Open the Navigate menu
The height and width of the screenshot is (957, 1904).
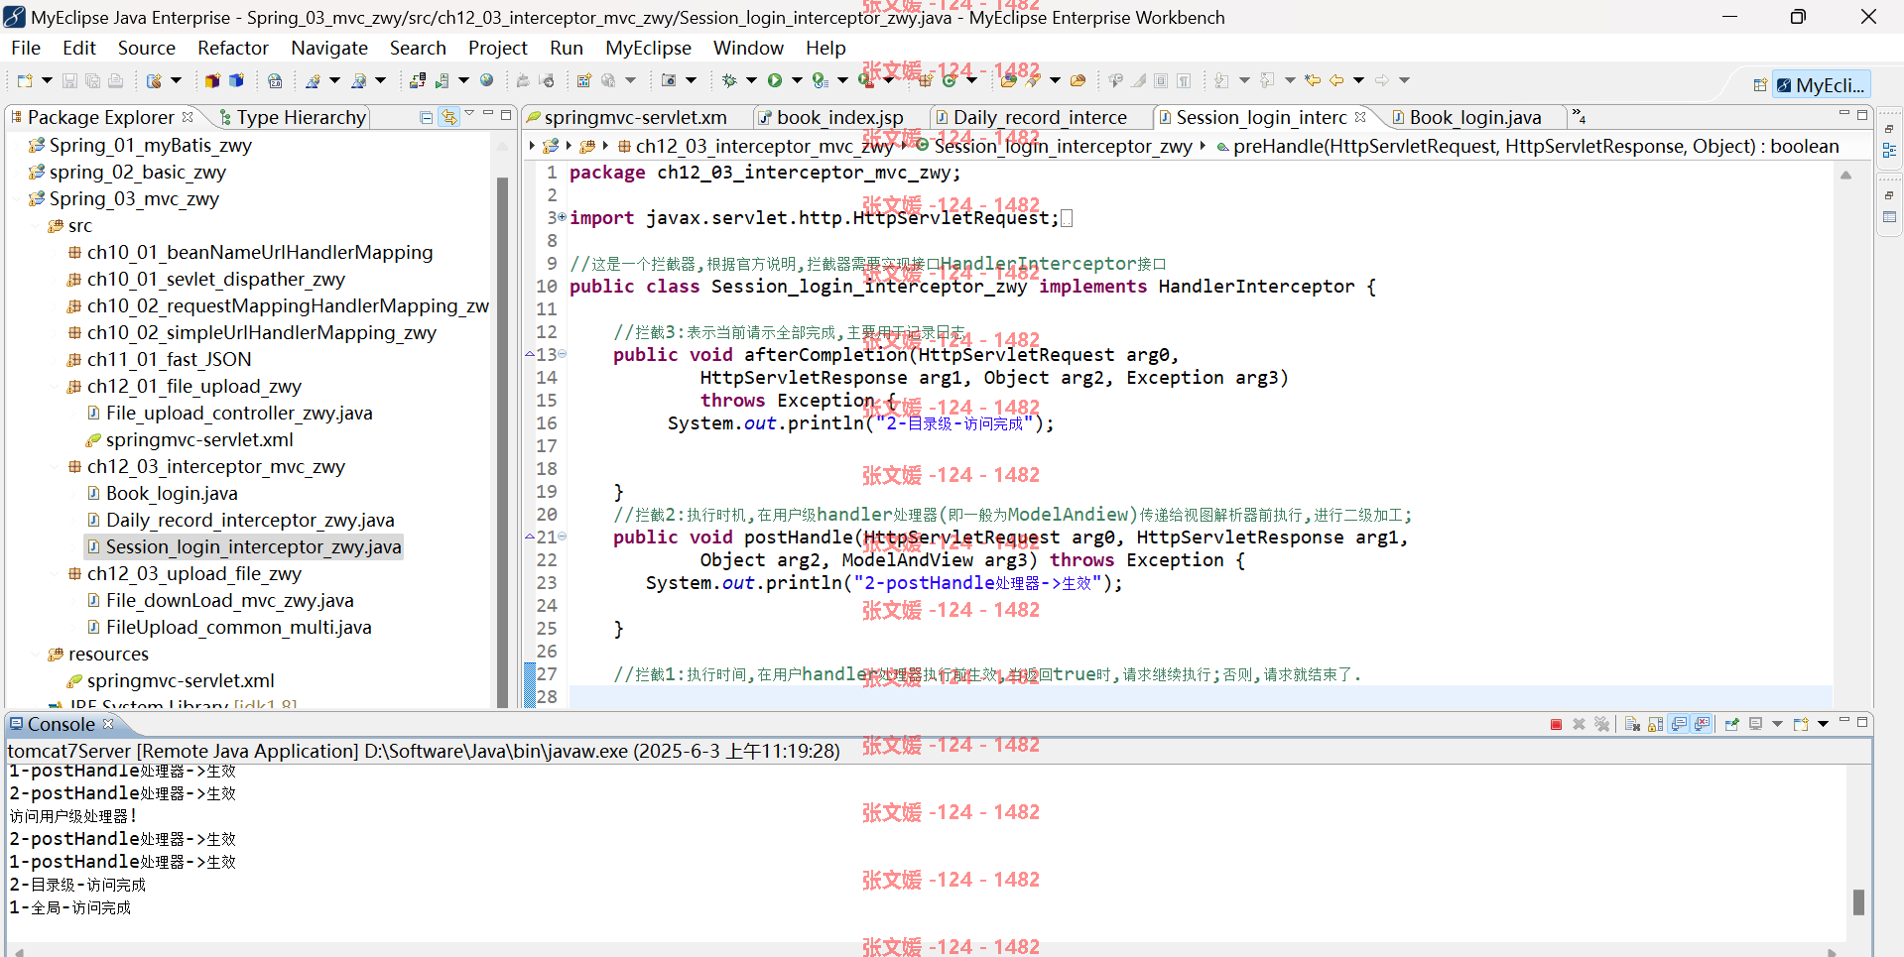(x=329, y=48)
